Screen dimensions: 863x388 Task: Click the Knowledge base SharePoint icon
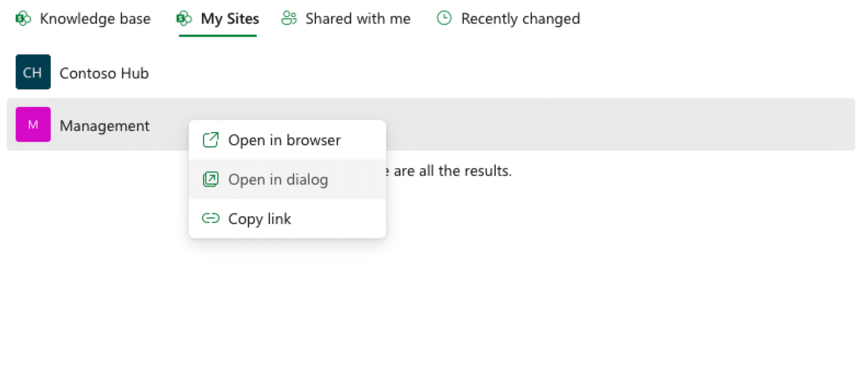point(23,19)
